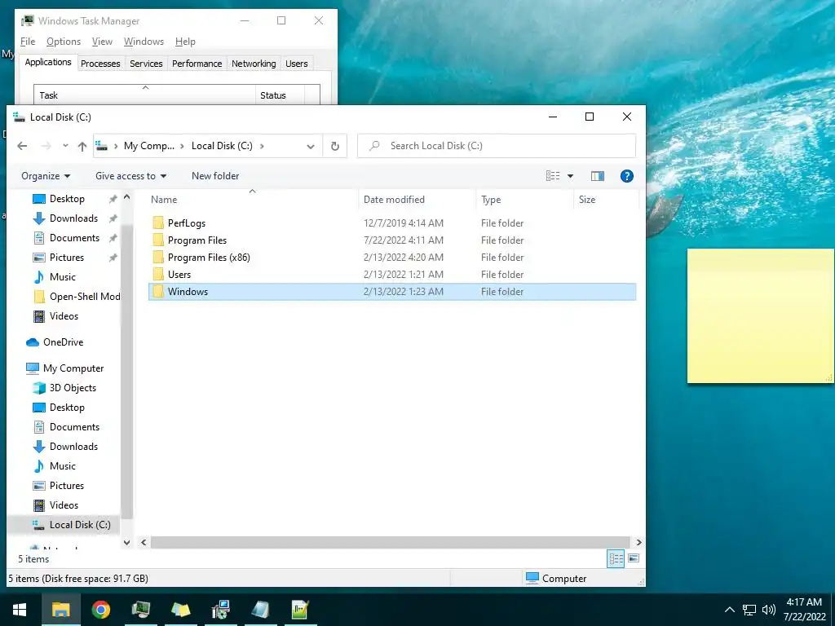This screenshot has height=626, width=835.
Task: Select the Program Files (x86) folder
Action: click(x=392, y=257)
